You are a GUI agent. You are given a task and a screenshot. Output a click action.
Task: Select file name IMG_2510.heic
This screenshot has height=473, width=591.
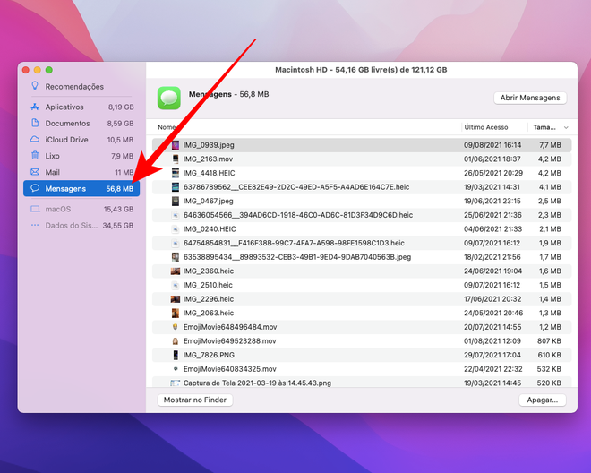[x=208, y=285]
